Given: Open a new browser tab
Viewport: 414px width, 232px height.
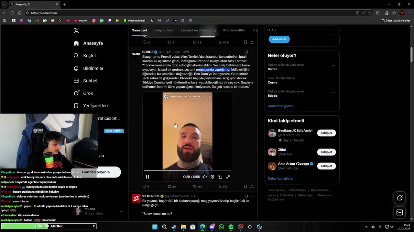Looking at the screenshot, I should tap(65, 5).
